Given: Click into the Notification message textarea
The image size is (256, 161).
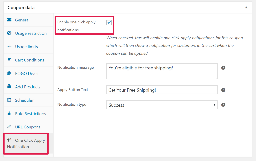Looking at the screenshot, I should [x=162, y=71].
